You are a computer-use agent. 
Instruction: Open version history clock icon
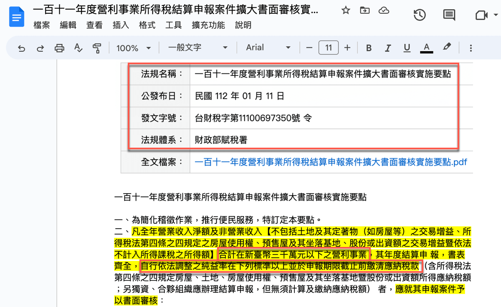(420, 15)
